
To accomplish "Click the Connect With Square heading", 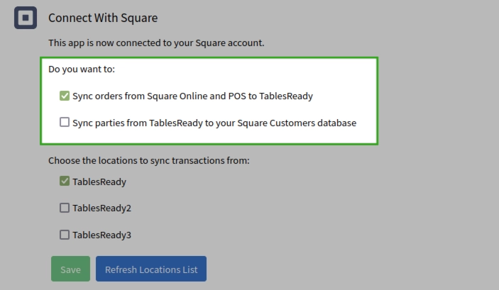I will click(103, 18).
